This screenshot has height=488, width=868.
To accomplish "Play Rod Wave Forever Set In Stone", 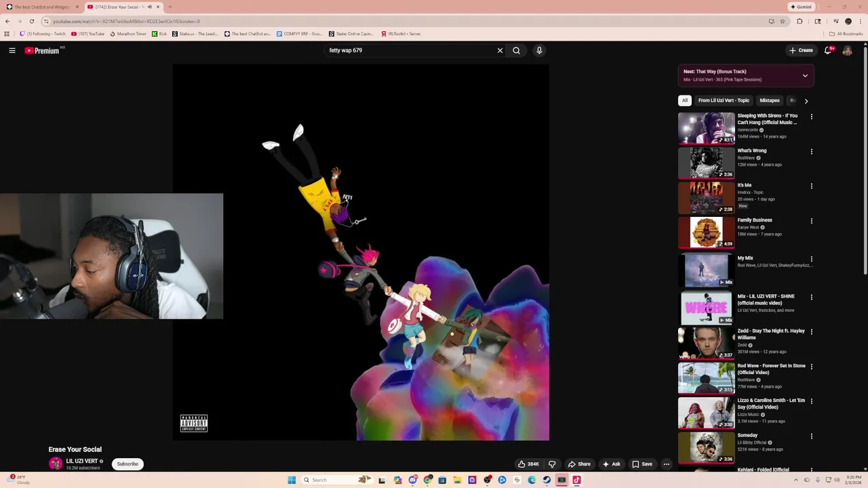I will tap(706, 378).
